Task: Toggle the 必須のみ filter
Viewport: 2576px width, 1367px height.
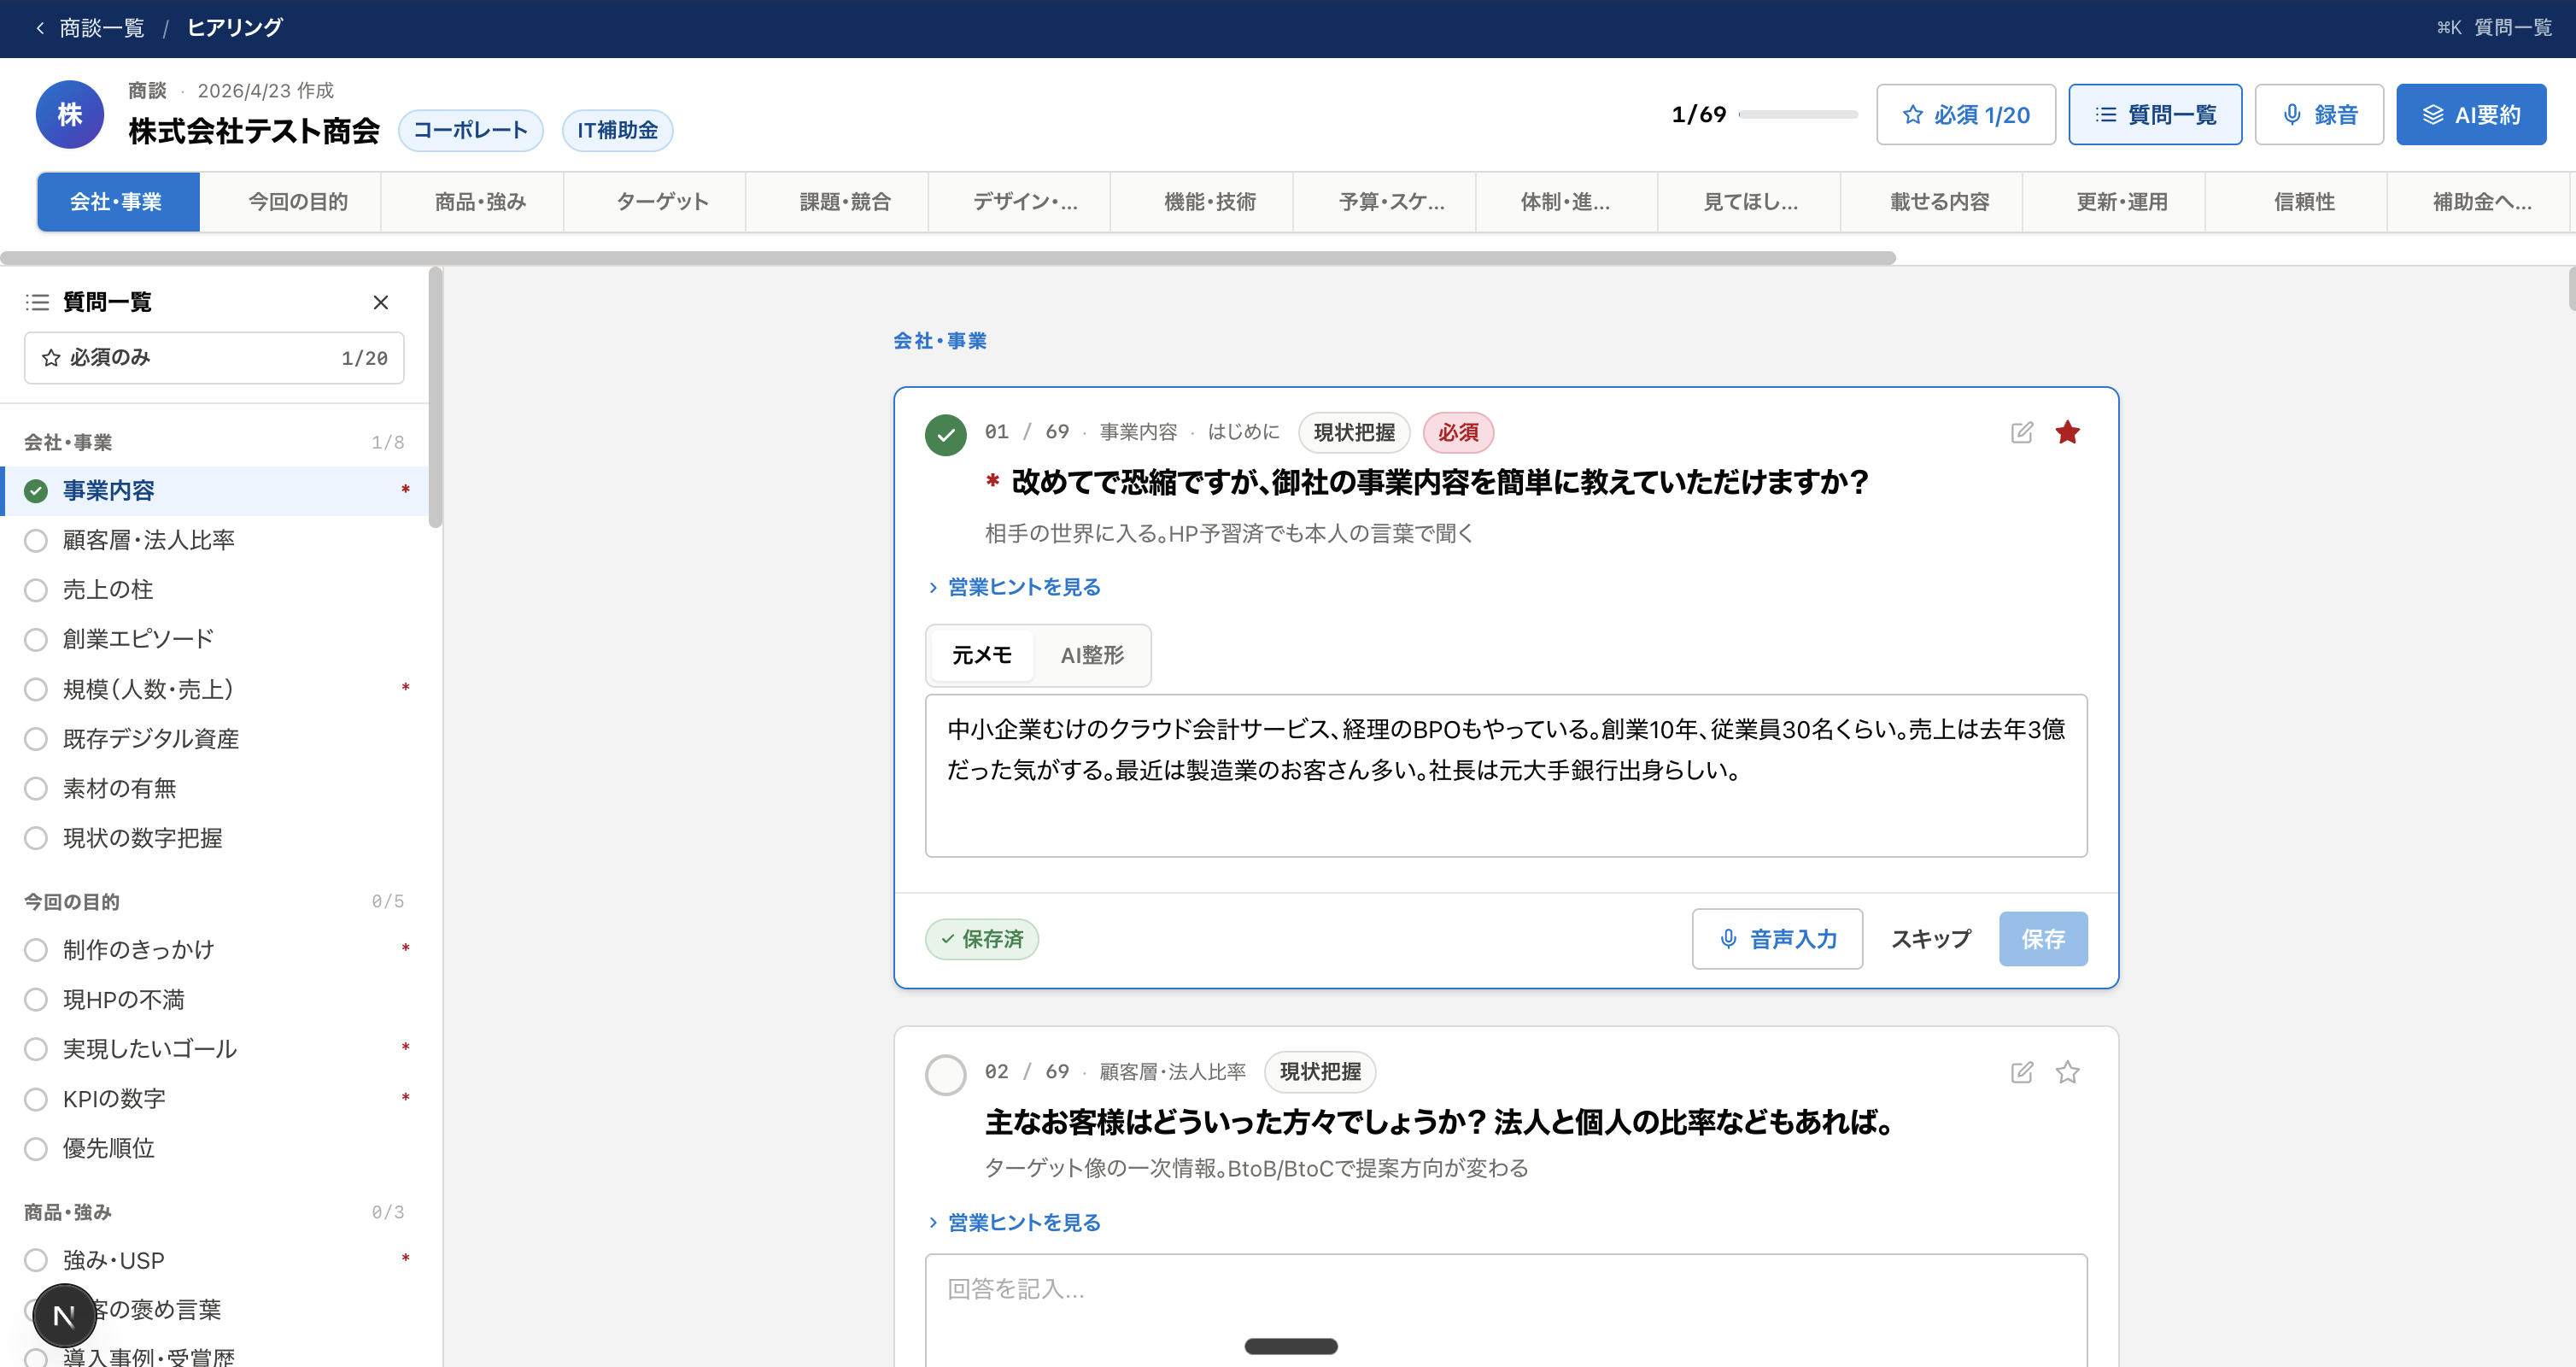Action: click(x=213, y=357)
